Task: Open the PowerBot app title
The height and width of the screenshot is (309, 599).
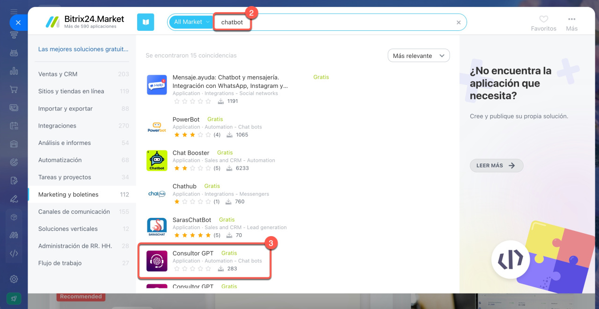Action: (x=186, y=119)
